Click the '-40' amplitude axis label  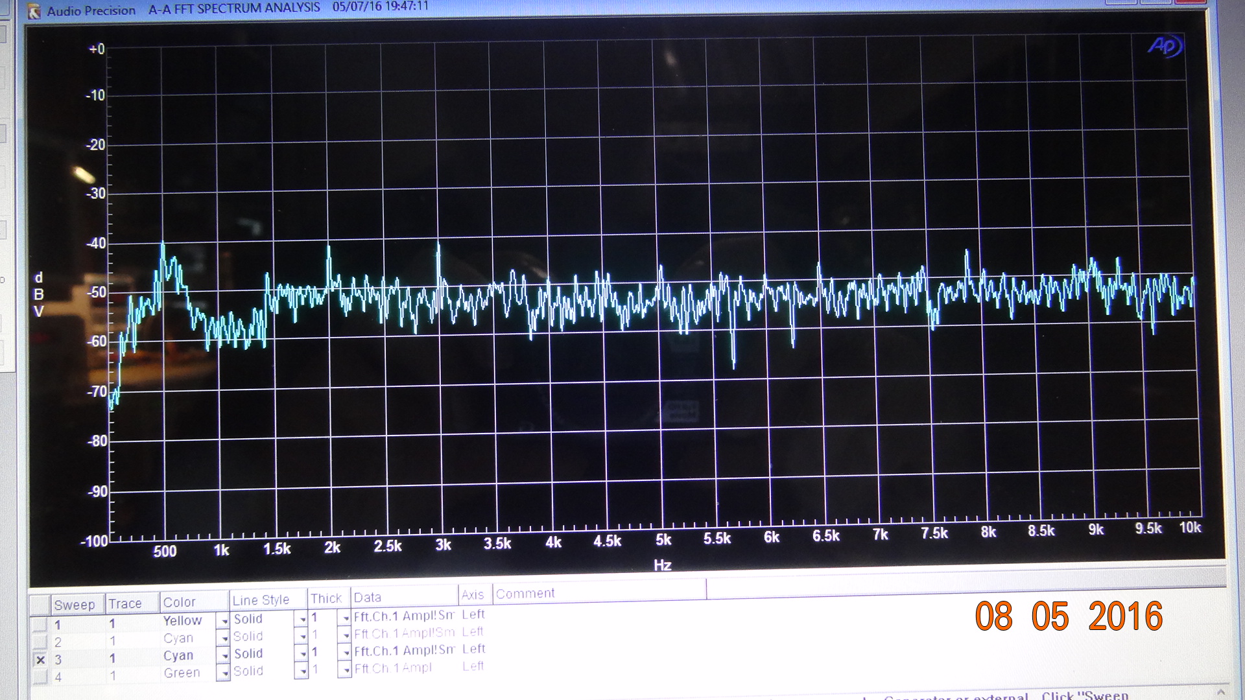[x=96, y=244]
